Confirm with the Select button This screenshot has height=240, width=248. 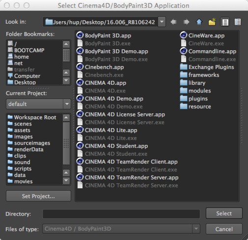[x=224, y=213]
